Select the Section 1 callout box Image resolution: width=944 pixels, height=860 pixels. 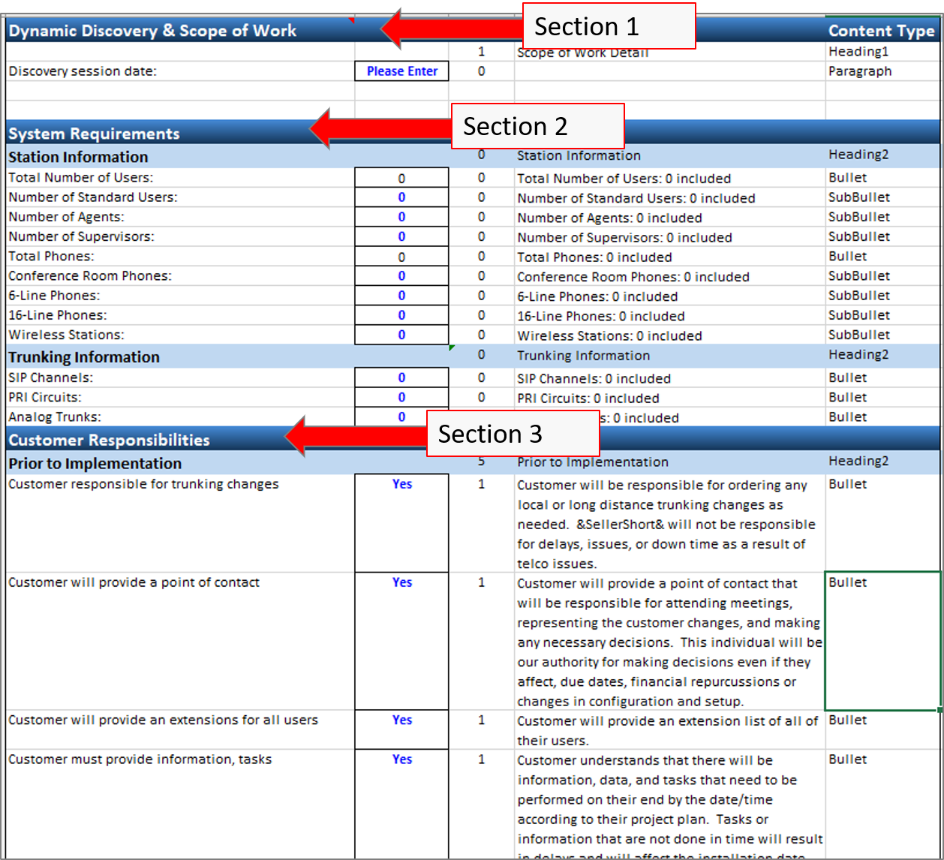point(609,26)
